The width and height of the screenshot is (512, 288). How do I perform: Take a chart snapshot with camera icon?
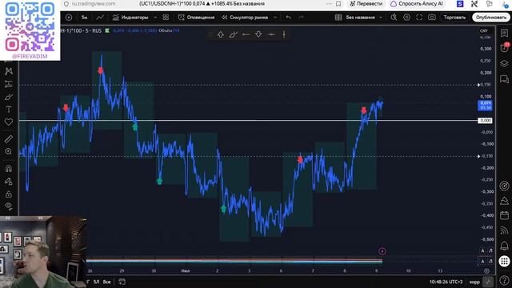pos(432,18)
